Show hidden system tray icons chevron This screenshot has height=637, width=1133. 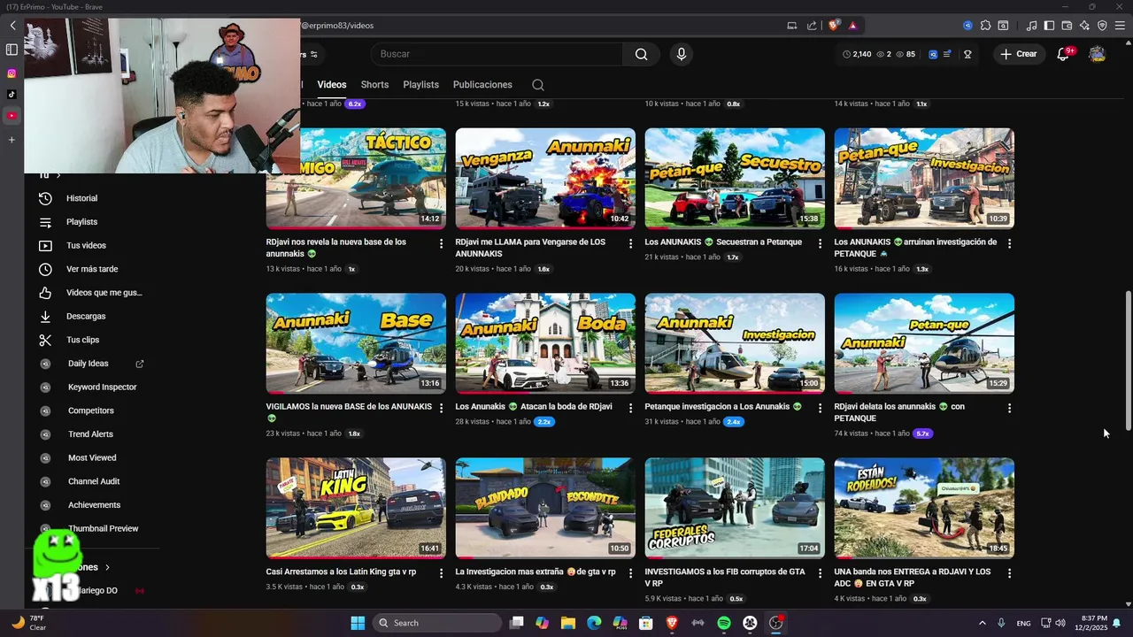pyautogui.click(x=983, y=623)
